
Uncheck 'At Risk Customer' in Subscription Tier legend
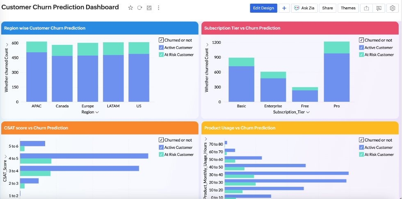361,55
